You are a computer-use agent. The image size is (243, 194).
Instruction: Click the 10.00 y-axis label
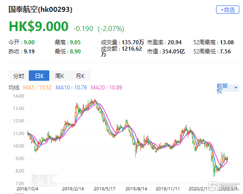pos(19,146)
